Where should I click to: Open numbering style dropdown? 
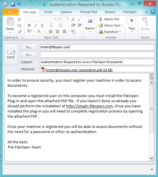(65, 25)
